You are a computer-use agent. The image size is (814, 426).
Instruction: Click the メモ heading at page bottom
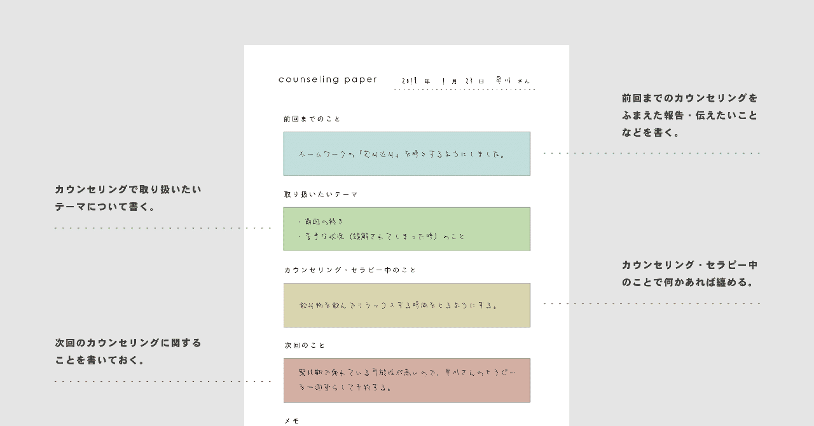click(291, 421)
